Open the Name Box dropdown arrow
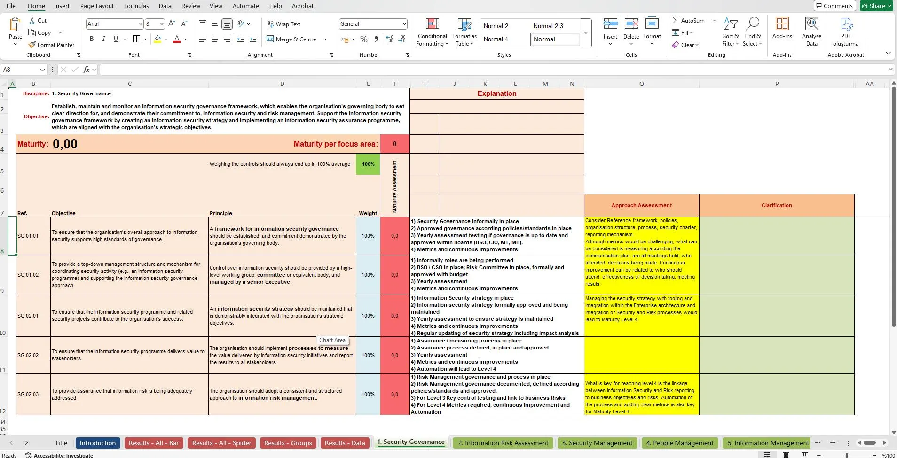 point(42,70)
